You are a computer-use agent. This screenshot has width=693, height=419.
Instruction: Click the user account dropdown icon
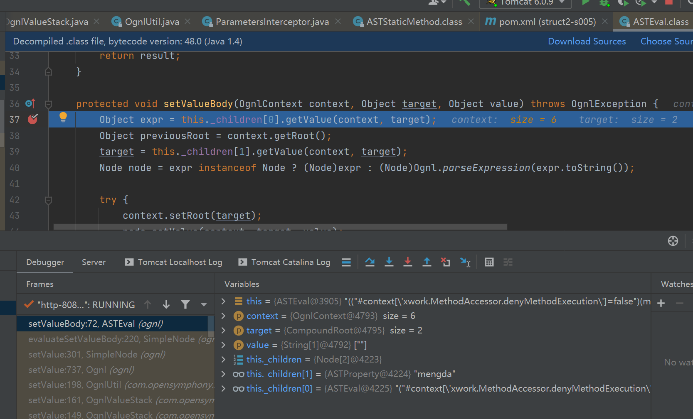pos(437,2)
